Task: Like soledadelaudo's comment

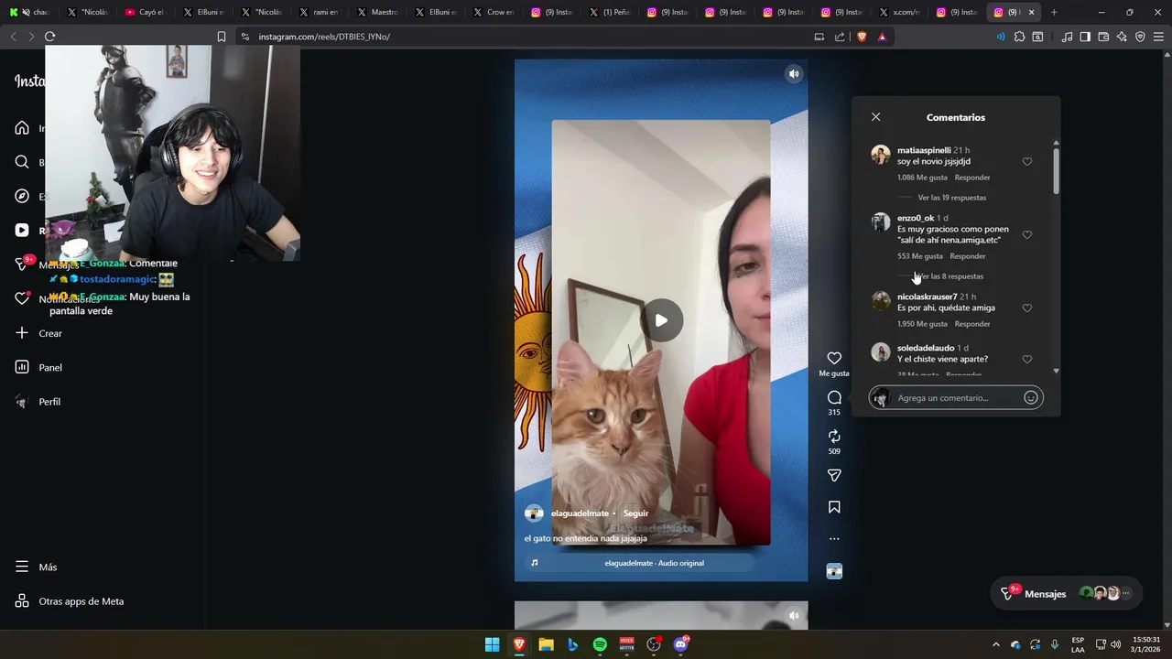Action: [x=1027, y=360]
